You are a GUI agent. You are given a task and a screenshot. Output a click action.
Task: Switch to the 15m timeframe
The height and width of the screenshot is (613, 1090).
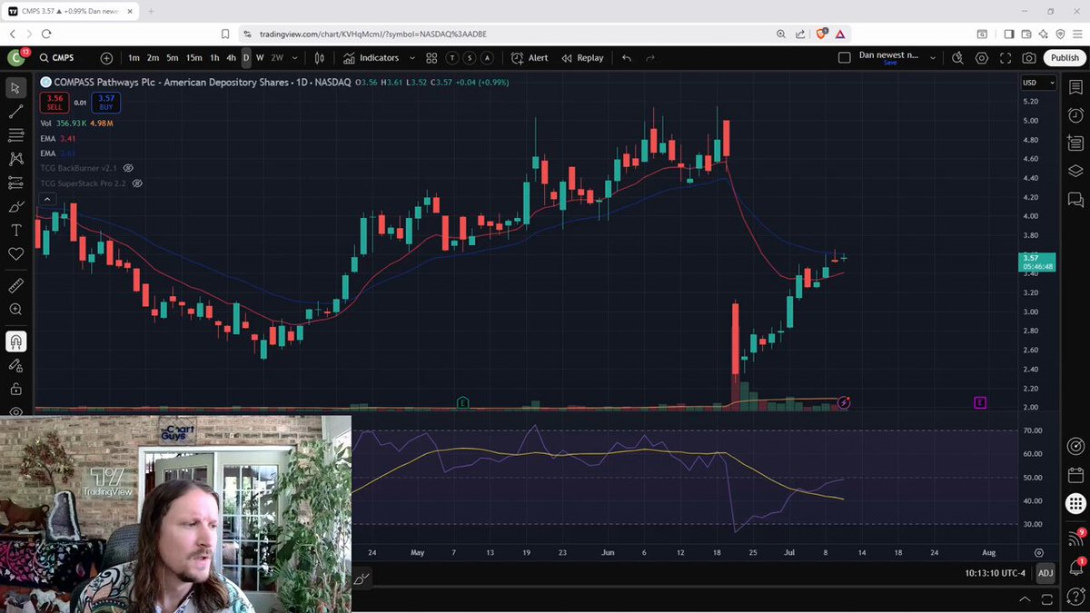tap(193, 58)
